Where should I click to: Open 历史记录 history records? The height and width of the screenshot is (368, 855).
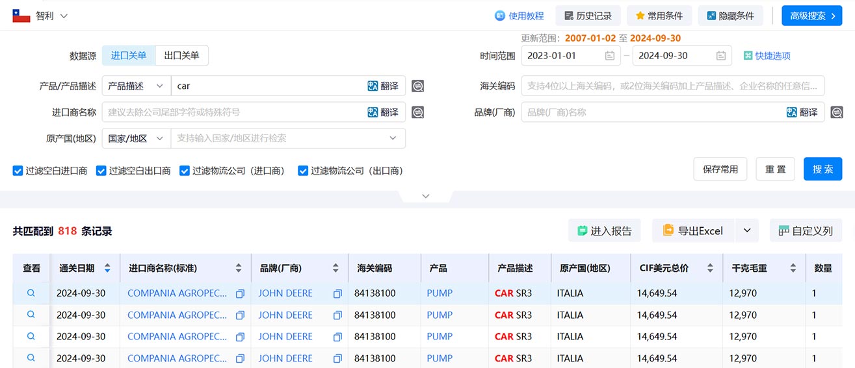pyautogui.click(x=588, y=16)
